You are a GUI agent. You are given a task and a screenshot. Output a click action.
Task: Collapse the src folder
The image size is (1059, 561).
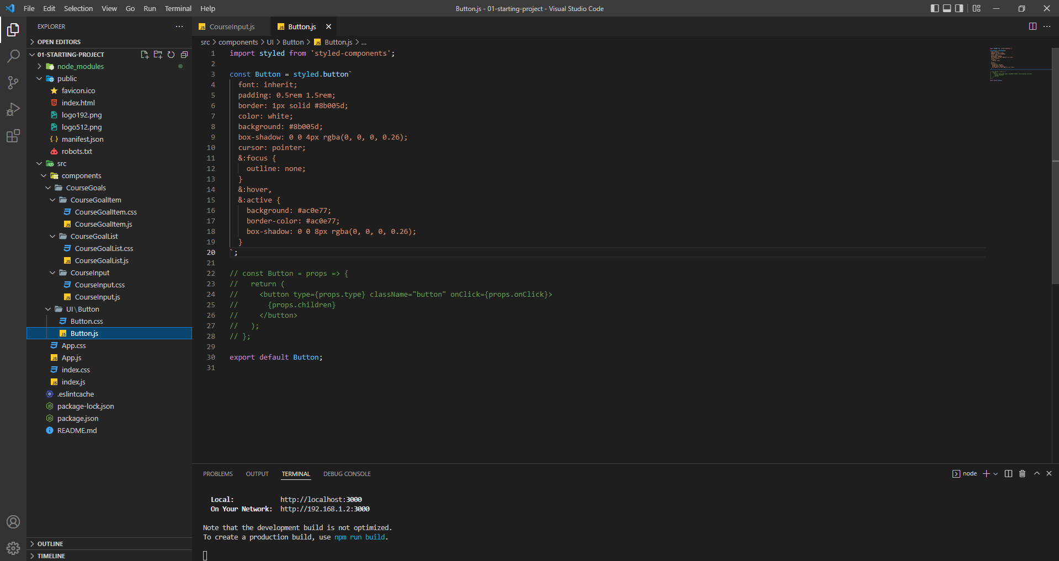click(x=109, y=163)
